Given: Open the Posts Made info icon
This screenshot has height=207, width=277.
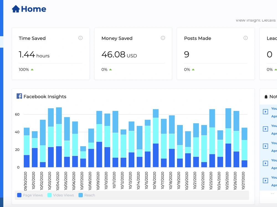Looking at the screenshot, I should [245, 38].
